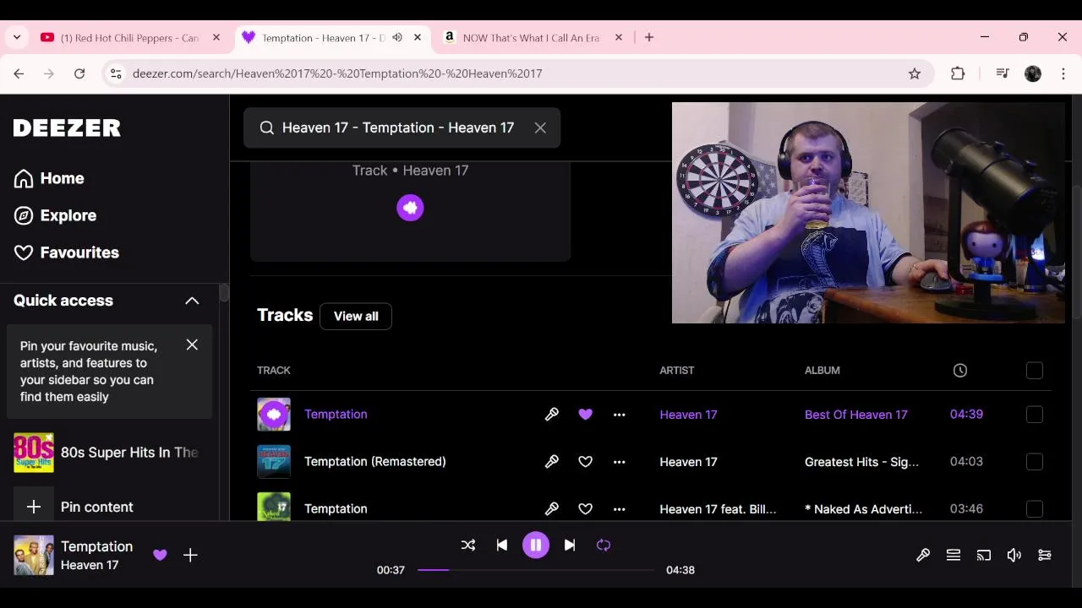Favourite the Temptation (Remastered) track

coord(586,462)
